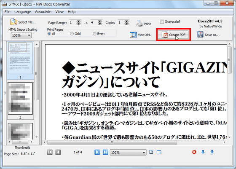Click the stacked pages view icon

click(151, 152)
